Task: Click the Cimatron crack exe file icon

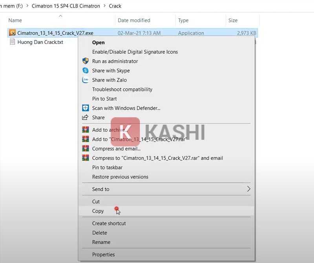Action: click(12, 33)
